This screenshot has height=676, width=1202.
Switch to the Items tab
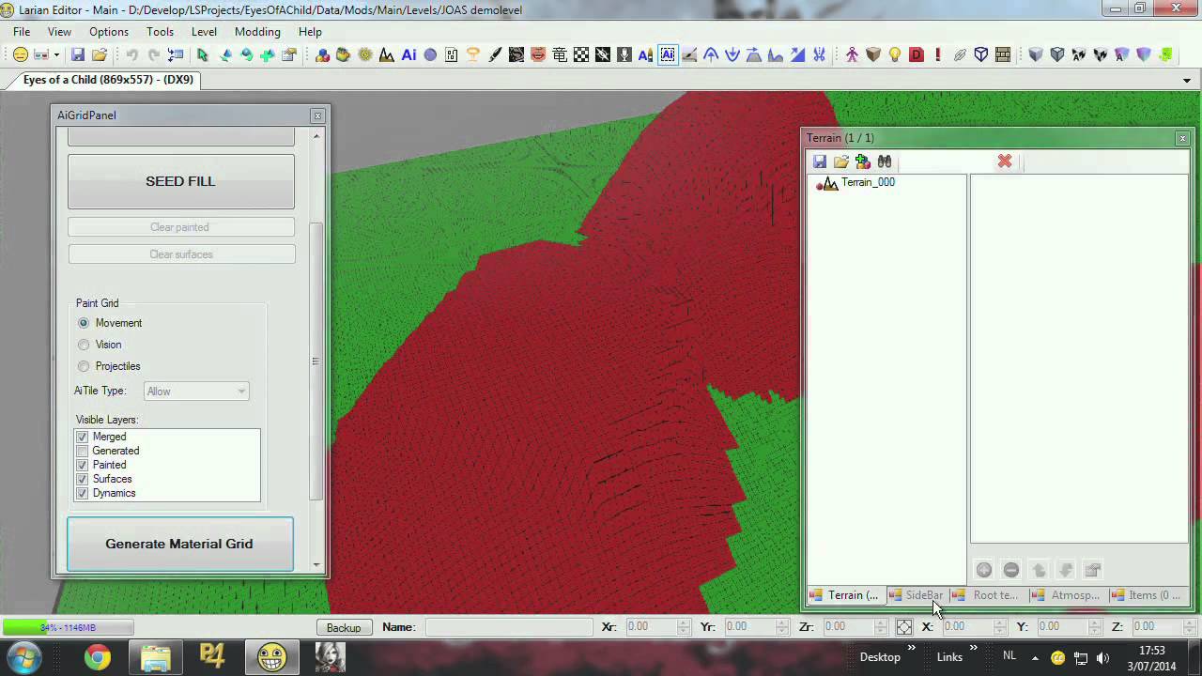click(x=1148, y=595)
